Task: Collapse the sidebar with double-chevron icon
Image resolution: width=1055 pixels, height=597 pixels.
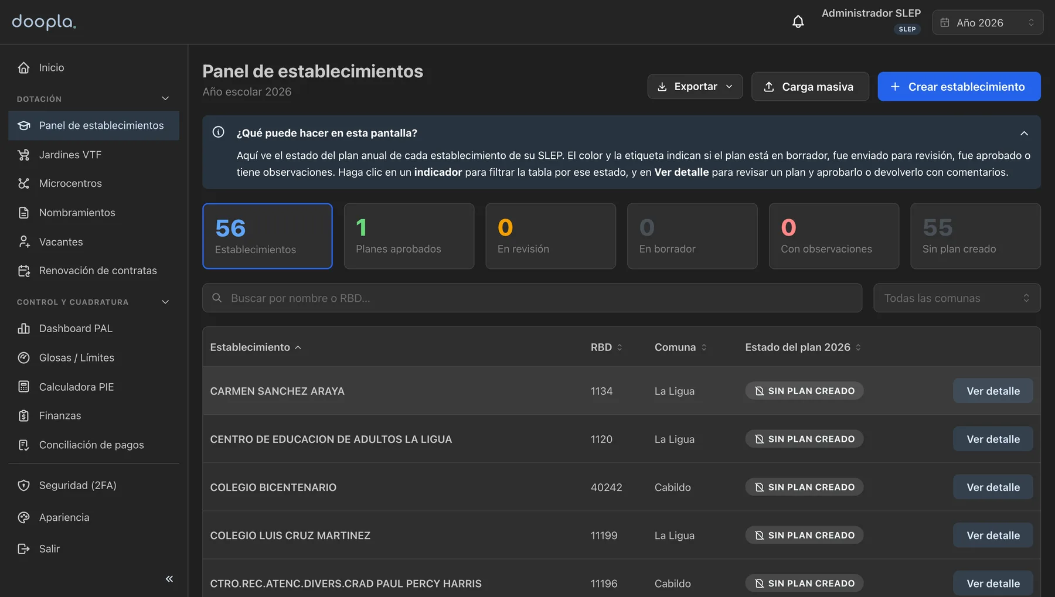Action: pyautogui.click(x=169, y=579)
